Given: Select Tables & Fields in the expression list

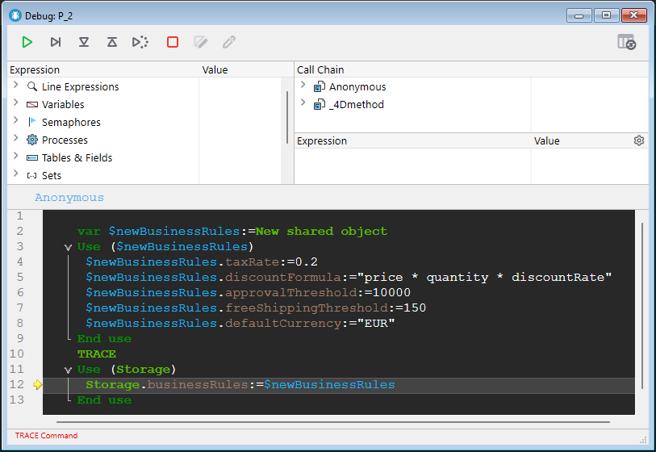Looking at the screenshot, I should 77,157.
